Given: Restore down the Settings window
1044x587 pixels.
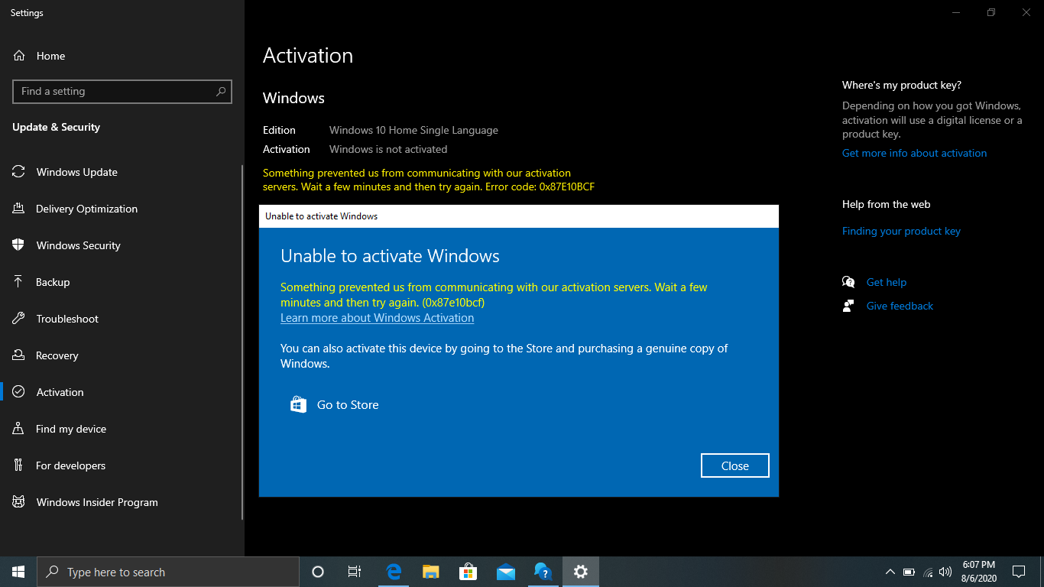Looking at the screenshot, I should (x=991, y=12).
